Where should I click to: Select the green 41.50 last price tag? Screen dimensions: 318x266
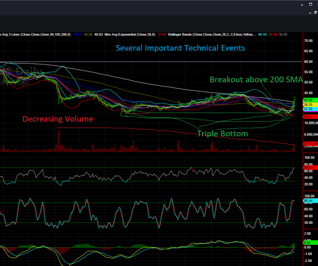coord(310,100)
